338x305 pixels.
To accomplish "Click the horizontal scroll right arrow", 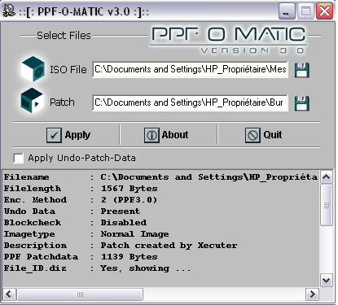I will 312,294.
